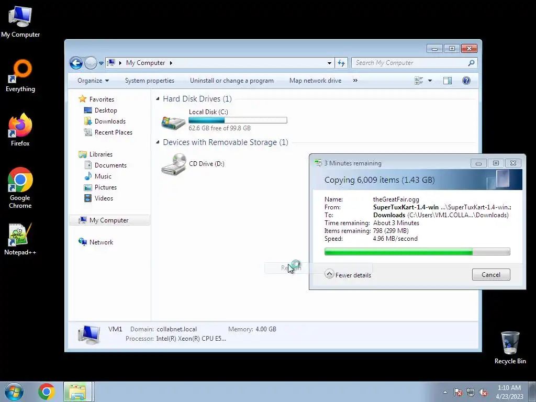The width and height of the screenshot is (536, 402).
Task: Click the Explorer Forward arrow button
Action: tap(91, 63)
